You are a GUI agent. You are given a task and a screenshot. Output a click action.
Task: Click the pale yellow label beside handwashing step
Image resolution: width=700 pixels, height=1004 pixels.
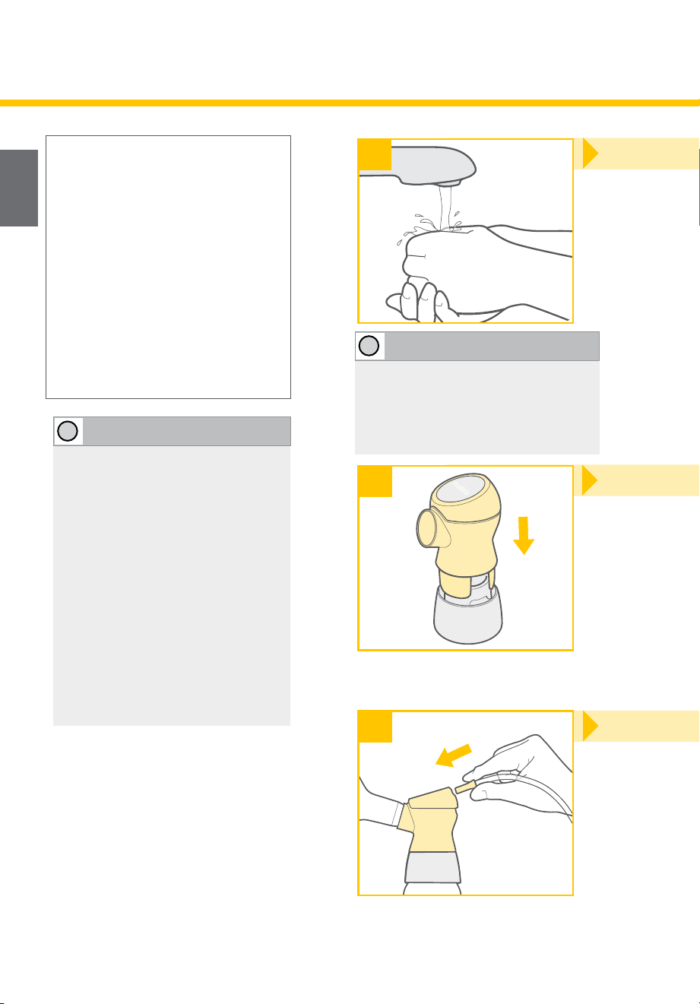click(x=649, y=154)
